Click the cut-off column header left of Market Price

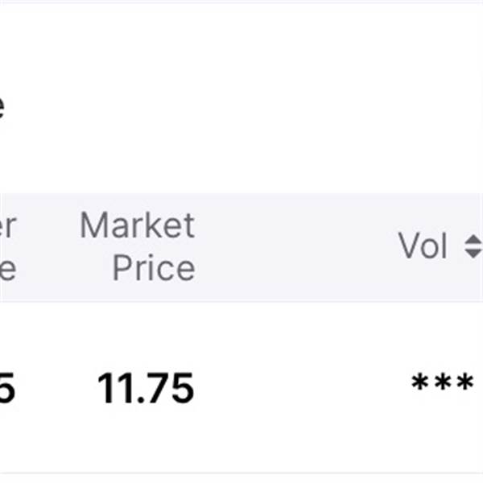pyautogui.click(x=8, y=246)
